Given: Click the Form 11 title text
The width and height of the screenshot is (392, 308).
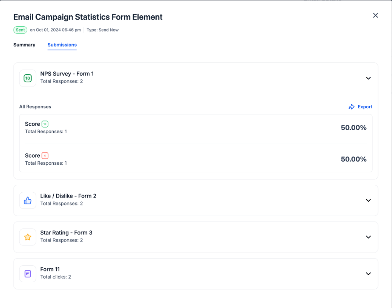Looking at the screenshot, I should [50, 269].
